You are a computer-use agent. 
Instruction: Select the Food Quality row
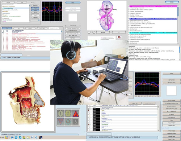[x=122, y=118]
